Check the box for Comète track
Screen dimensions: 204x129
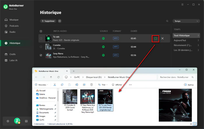pyautogui.click(x=41, y=47)
